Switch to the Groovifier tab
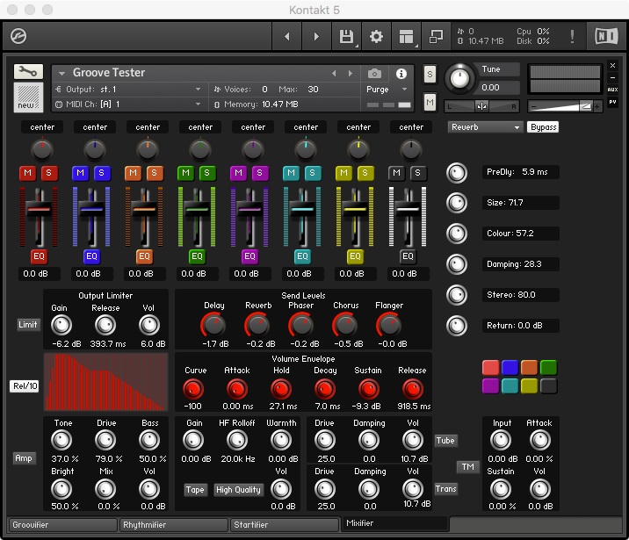 (61, 525)
